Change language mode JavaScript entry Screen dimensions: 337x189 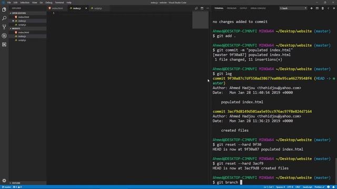coord(308,187)
